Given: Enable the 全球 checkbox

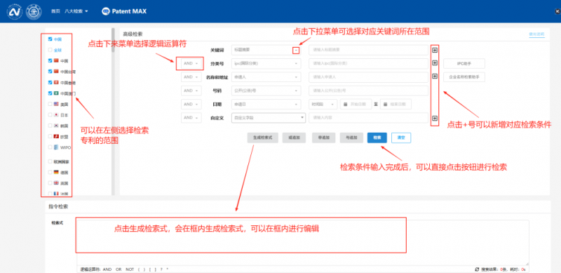Looking at the screenshot, I should pos(50,50).
